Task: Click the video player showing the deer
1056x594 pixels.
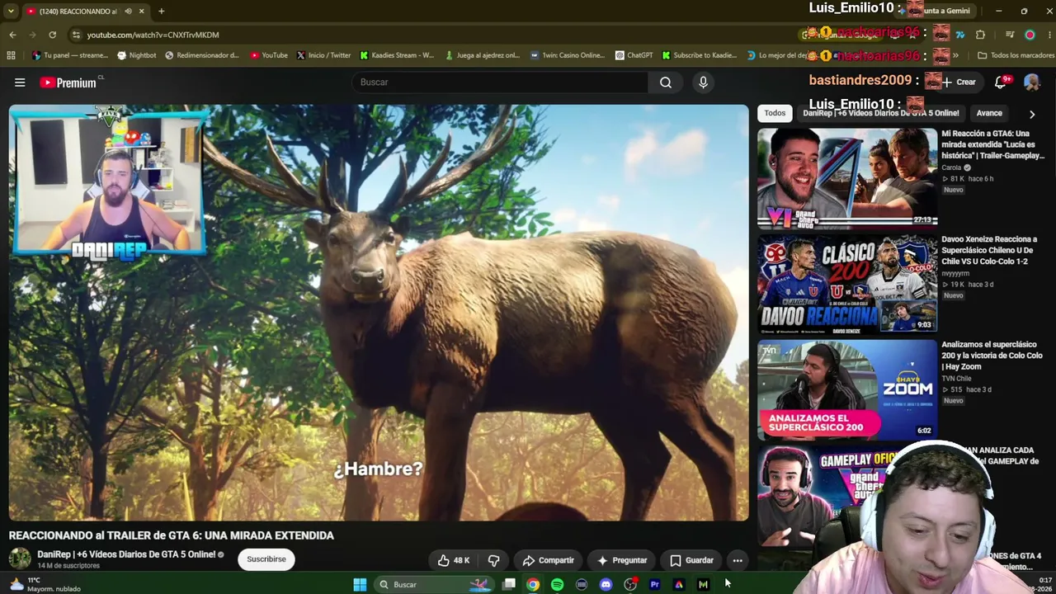Action: [x=379, y=313]
